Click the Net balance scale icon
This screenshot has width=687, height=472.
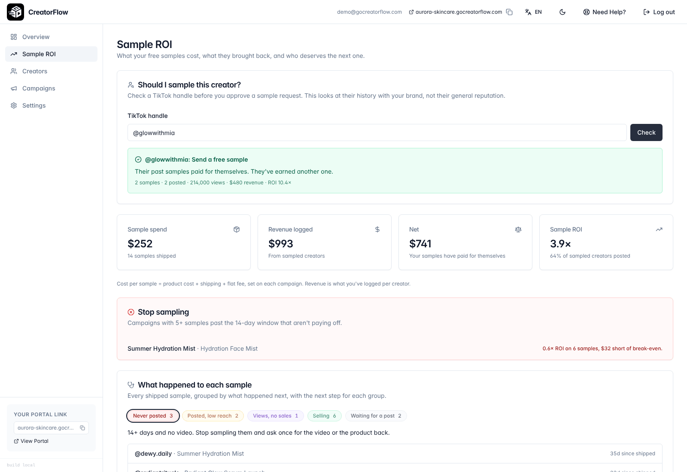click(x=518, y=229)
